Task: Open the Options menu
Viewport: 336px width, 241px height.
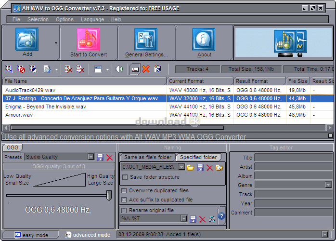Action: [x=65, y=20]
